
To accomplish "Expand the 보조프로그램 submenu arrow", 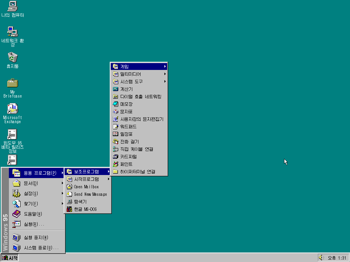I will point(108,172).
